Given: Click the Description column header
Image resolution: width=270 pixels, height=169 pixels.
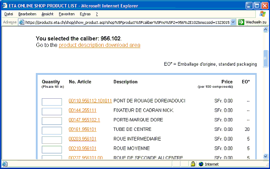Looking at the screenshot, I should 125,82.
